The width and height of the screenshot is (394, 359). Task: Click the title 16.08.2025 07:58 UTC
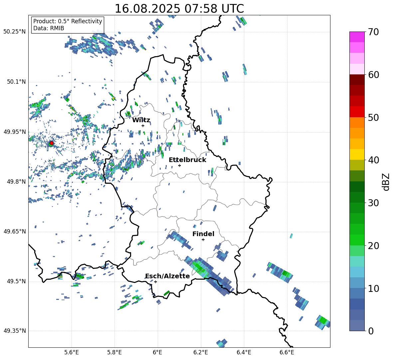179,9
